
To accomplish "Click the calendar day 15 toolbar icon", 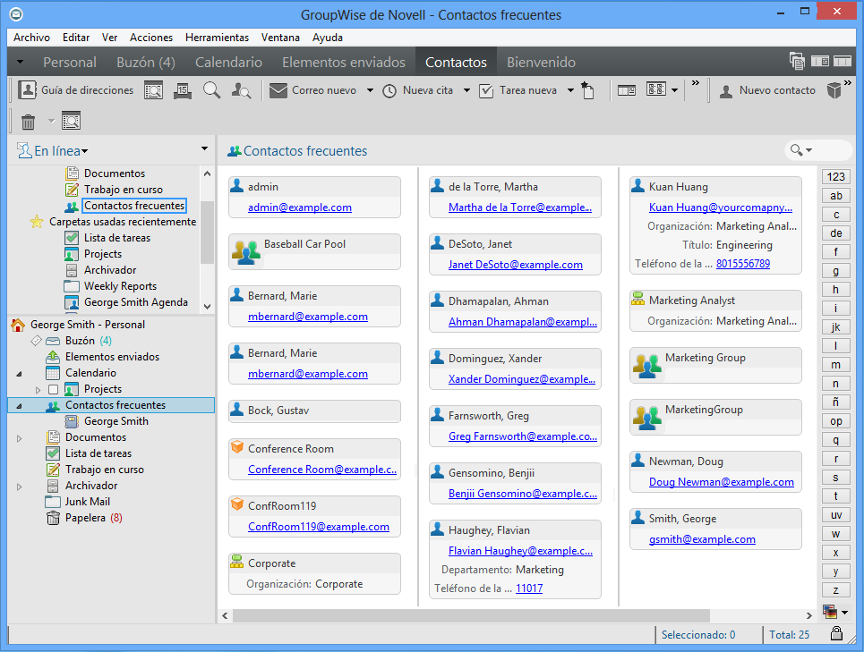I will 183,90.
